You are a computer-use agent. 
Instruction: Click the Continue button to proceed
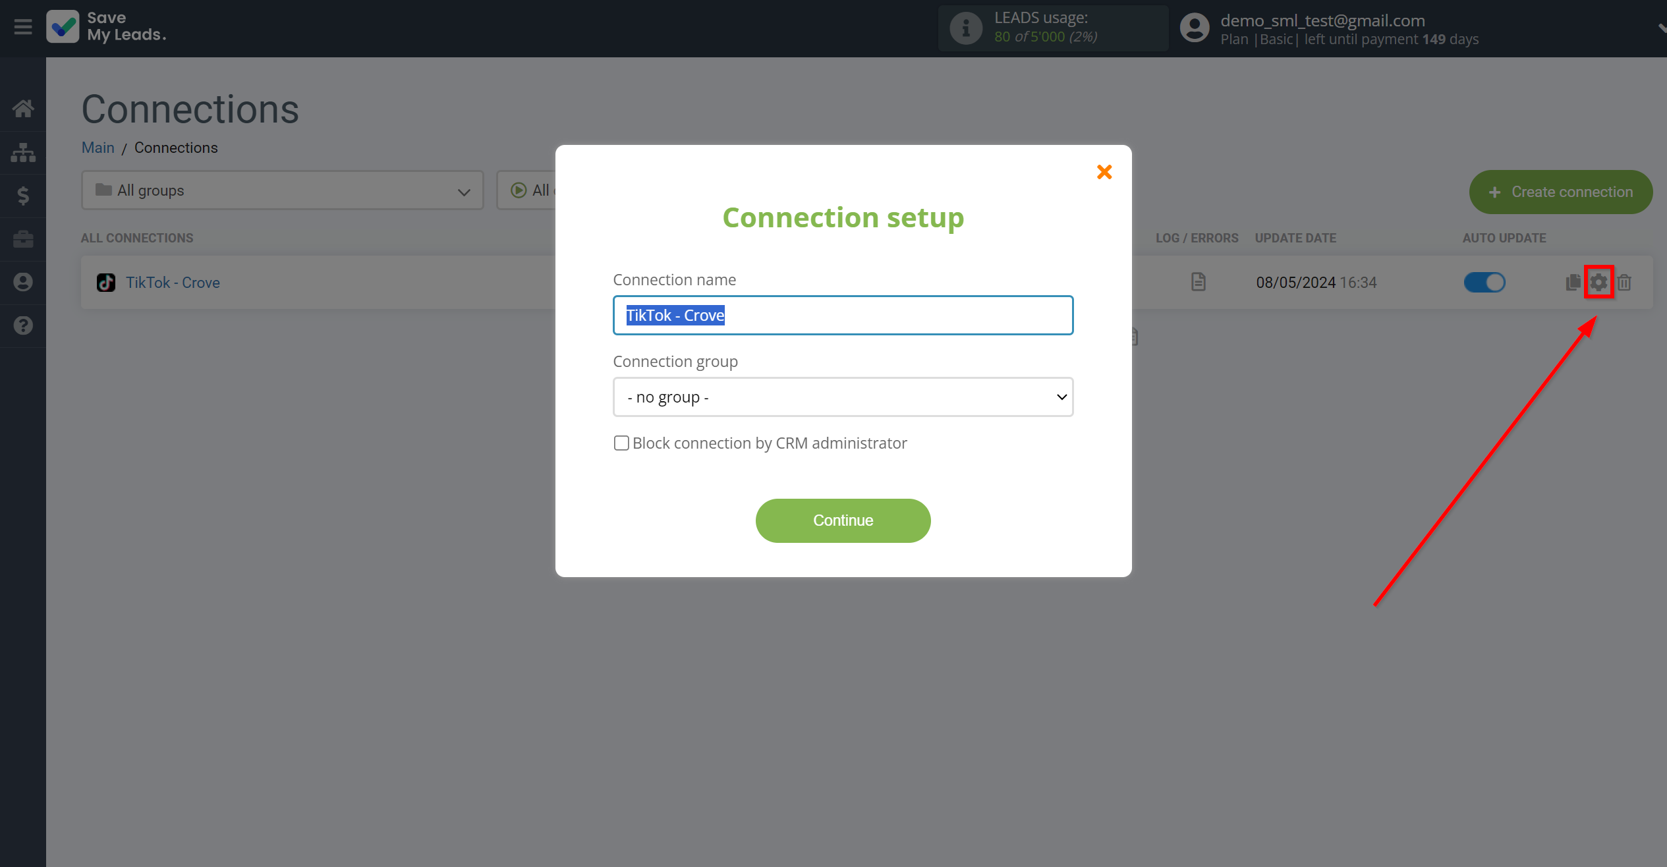coord(843,520)
